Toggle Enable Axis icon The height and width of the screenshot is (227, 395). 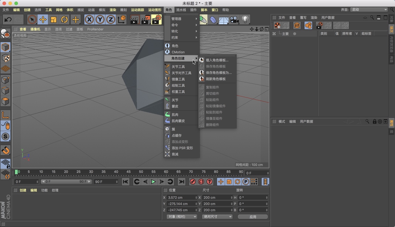[x=6, y=115]
